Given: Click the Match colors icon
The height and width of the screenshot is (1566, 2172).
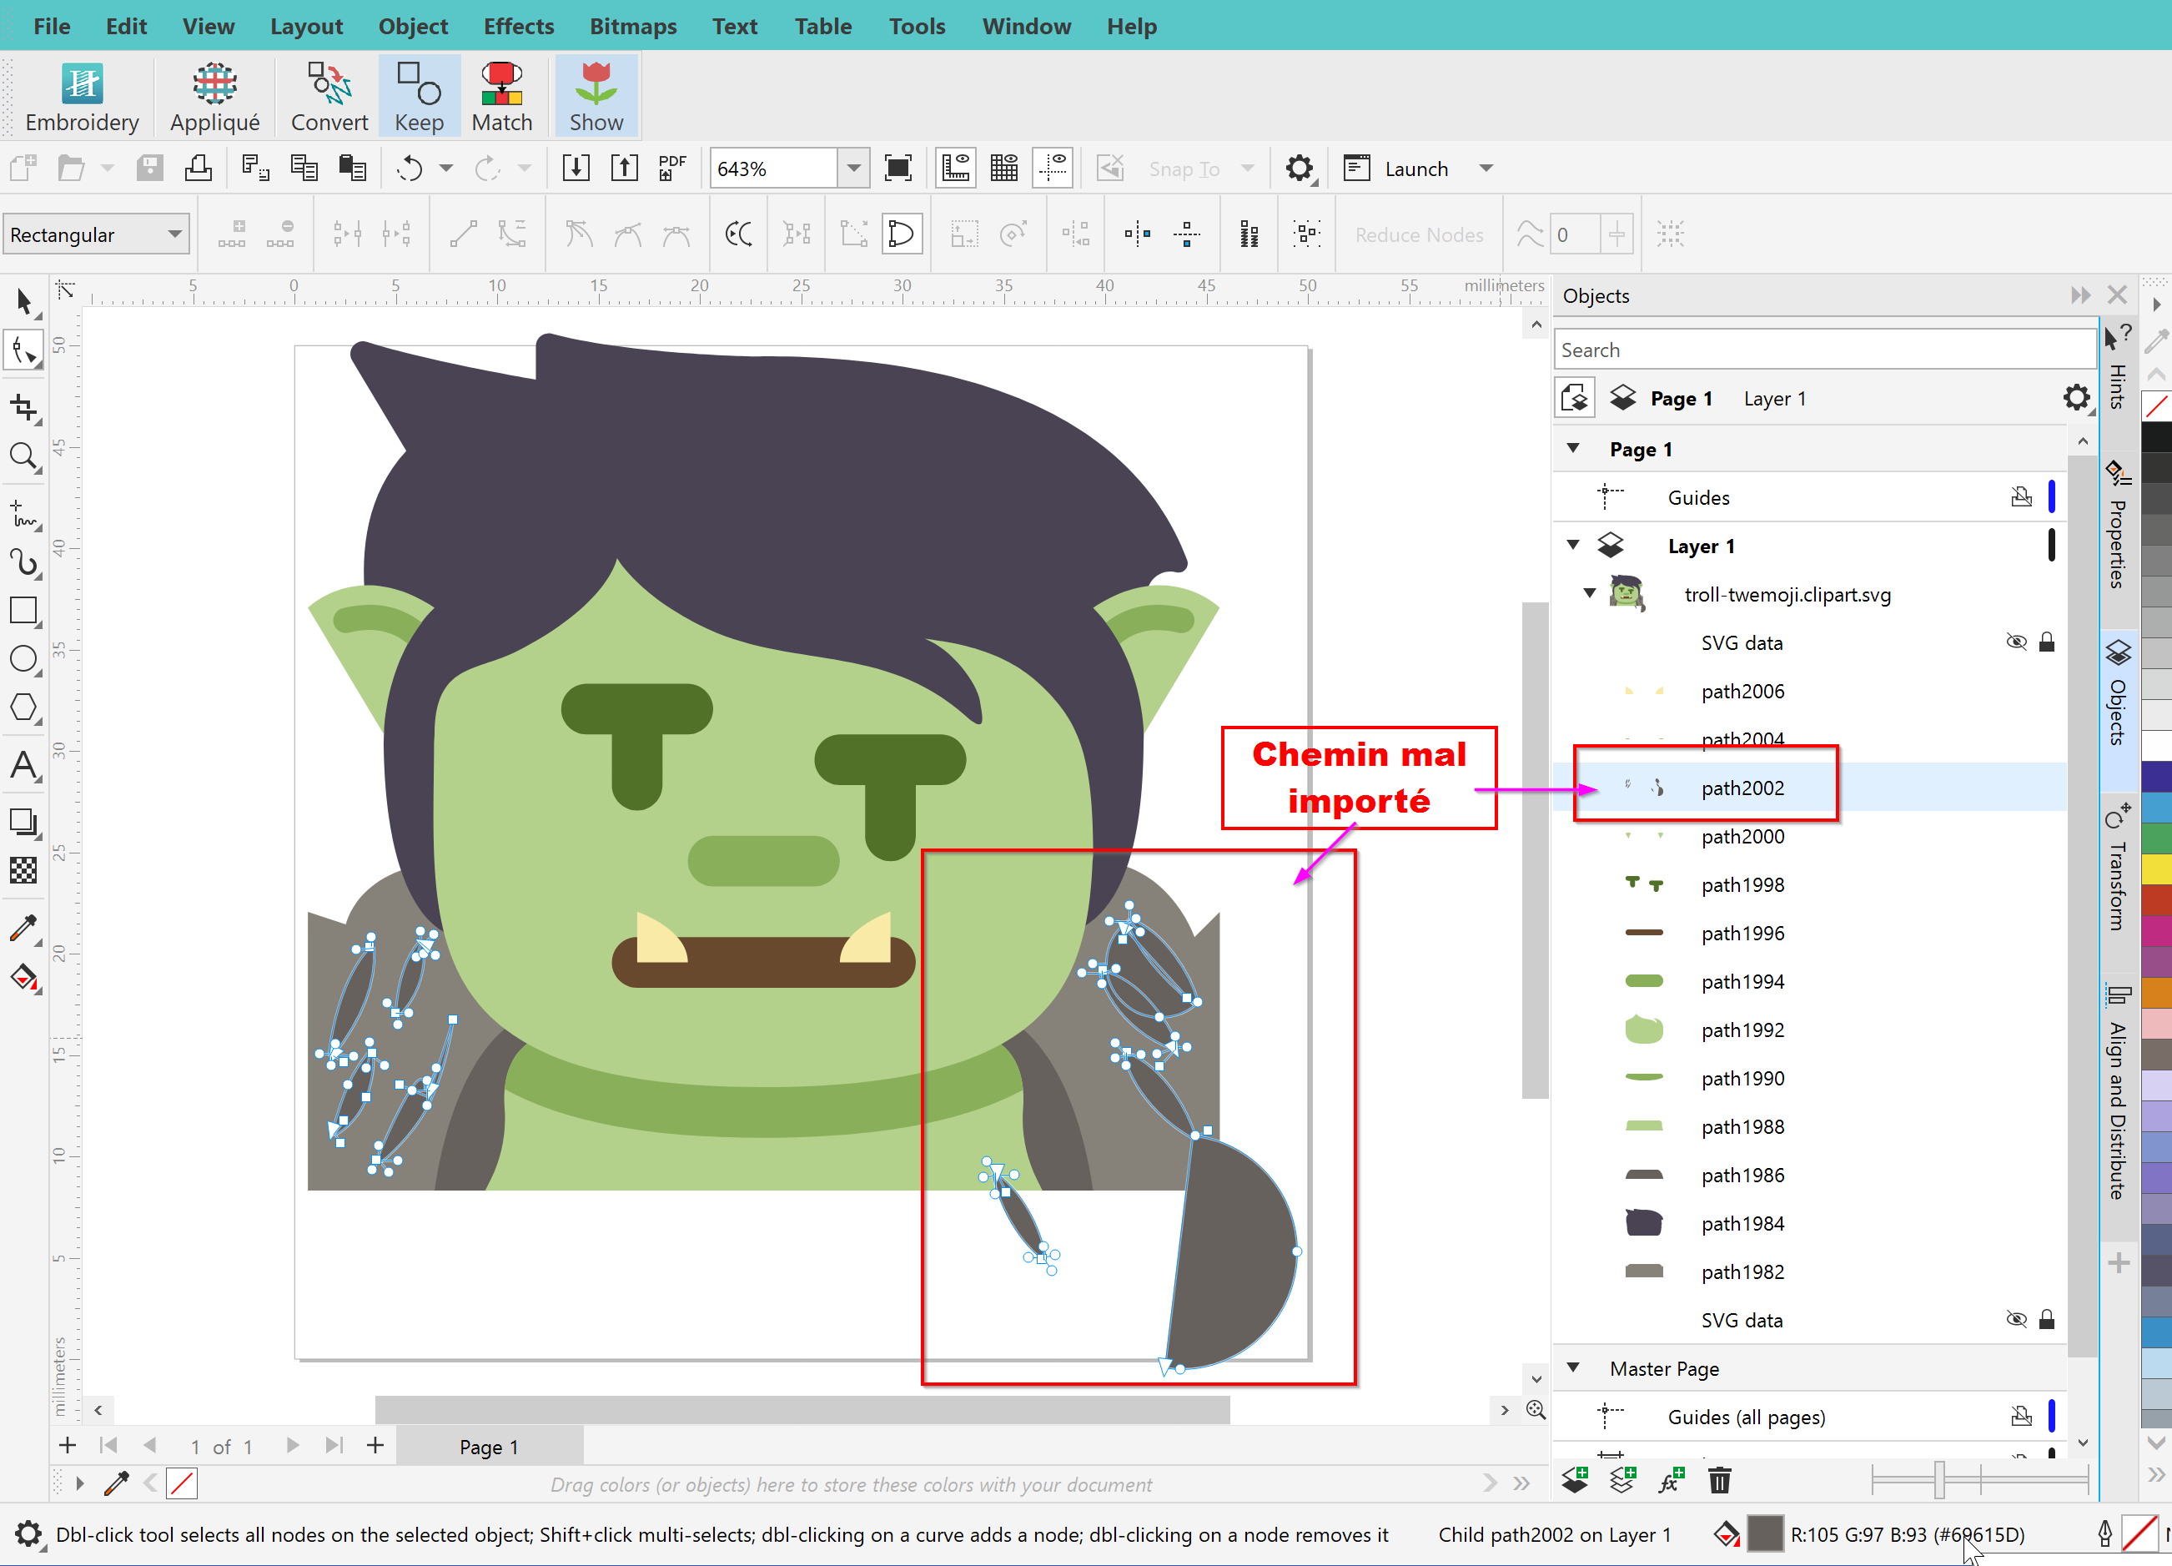Looking at the screenshot, I should (x=500, y=97).
